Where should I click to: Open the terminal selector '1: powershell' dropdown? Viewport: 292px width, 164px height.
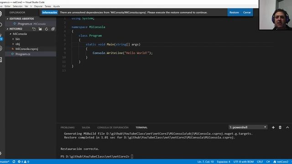[248, 127]
